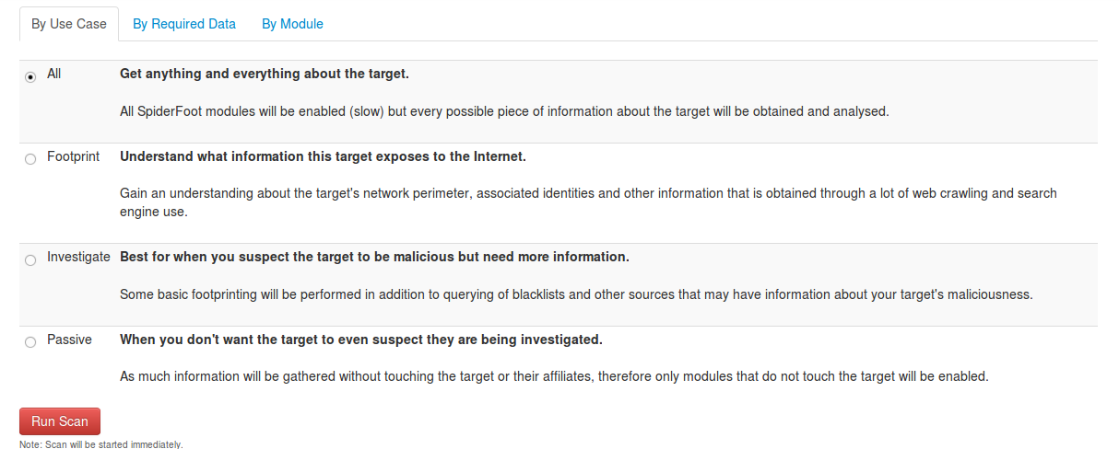Pick the Passive radio button
The height and width of the screenshot is (449, 1119).
point(30,342)
